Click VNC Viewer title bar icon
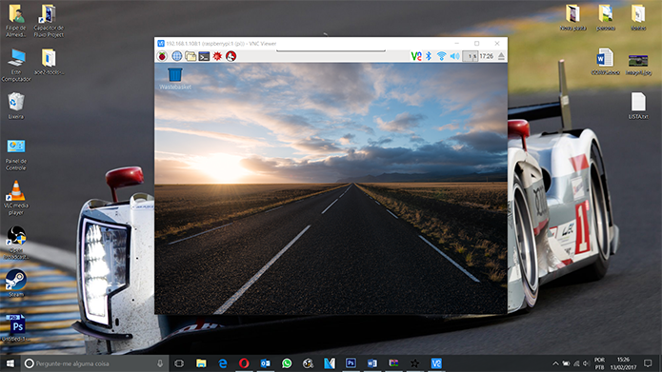The width and height of the screenshot is (662, 372). (160, 44)
